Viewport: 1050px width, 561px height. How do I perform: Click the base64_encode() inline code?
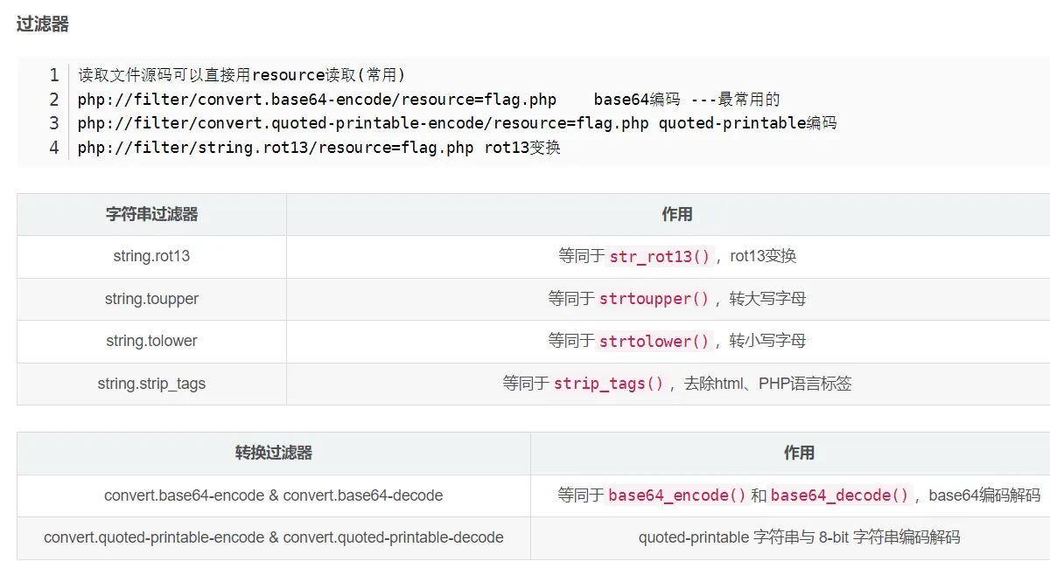click(x=677, y=495)
